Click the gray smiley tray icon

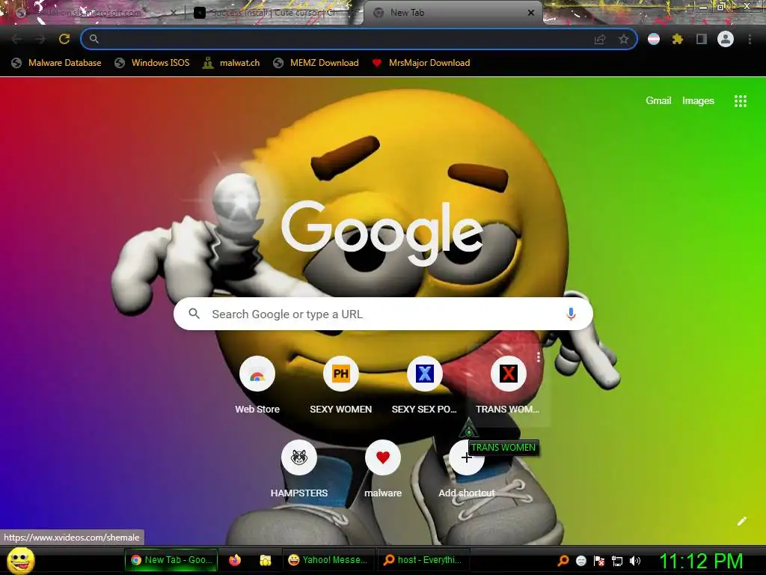tap(580, 561)
